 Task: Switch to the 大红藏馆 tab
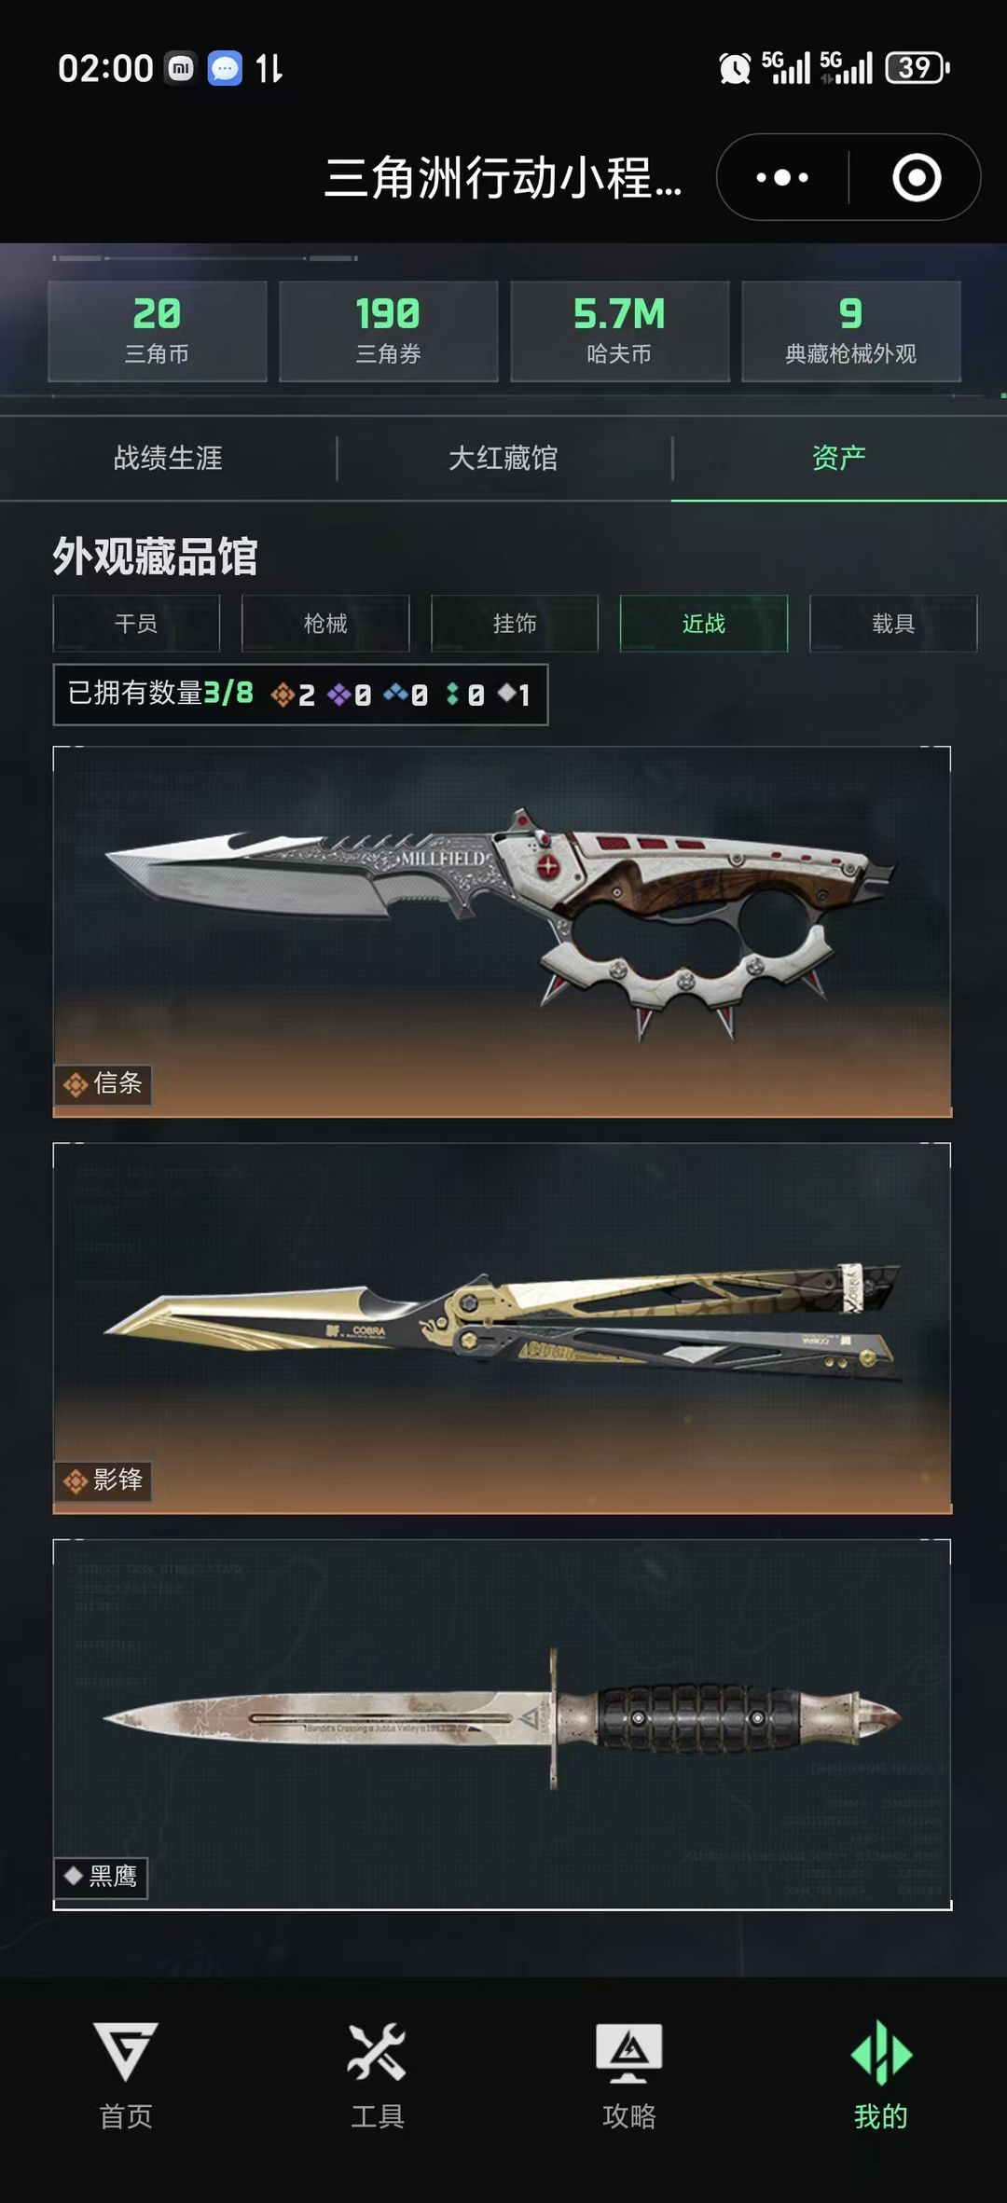[x=504, y=458]
